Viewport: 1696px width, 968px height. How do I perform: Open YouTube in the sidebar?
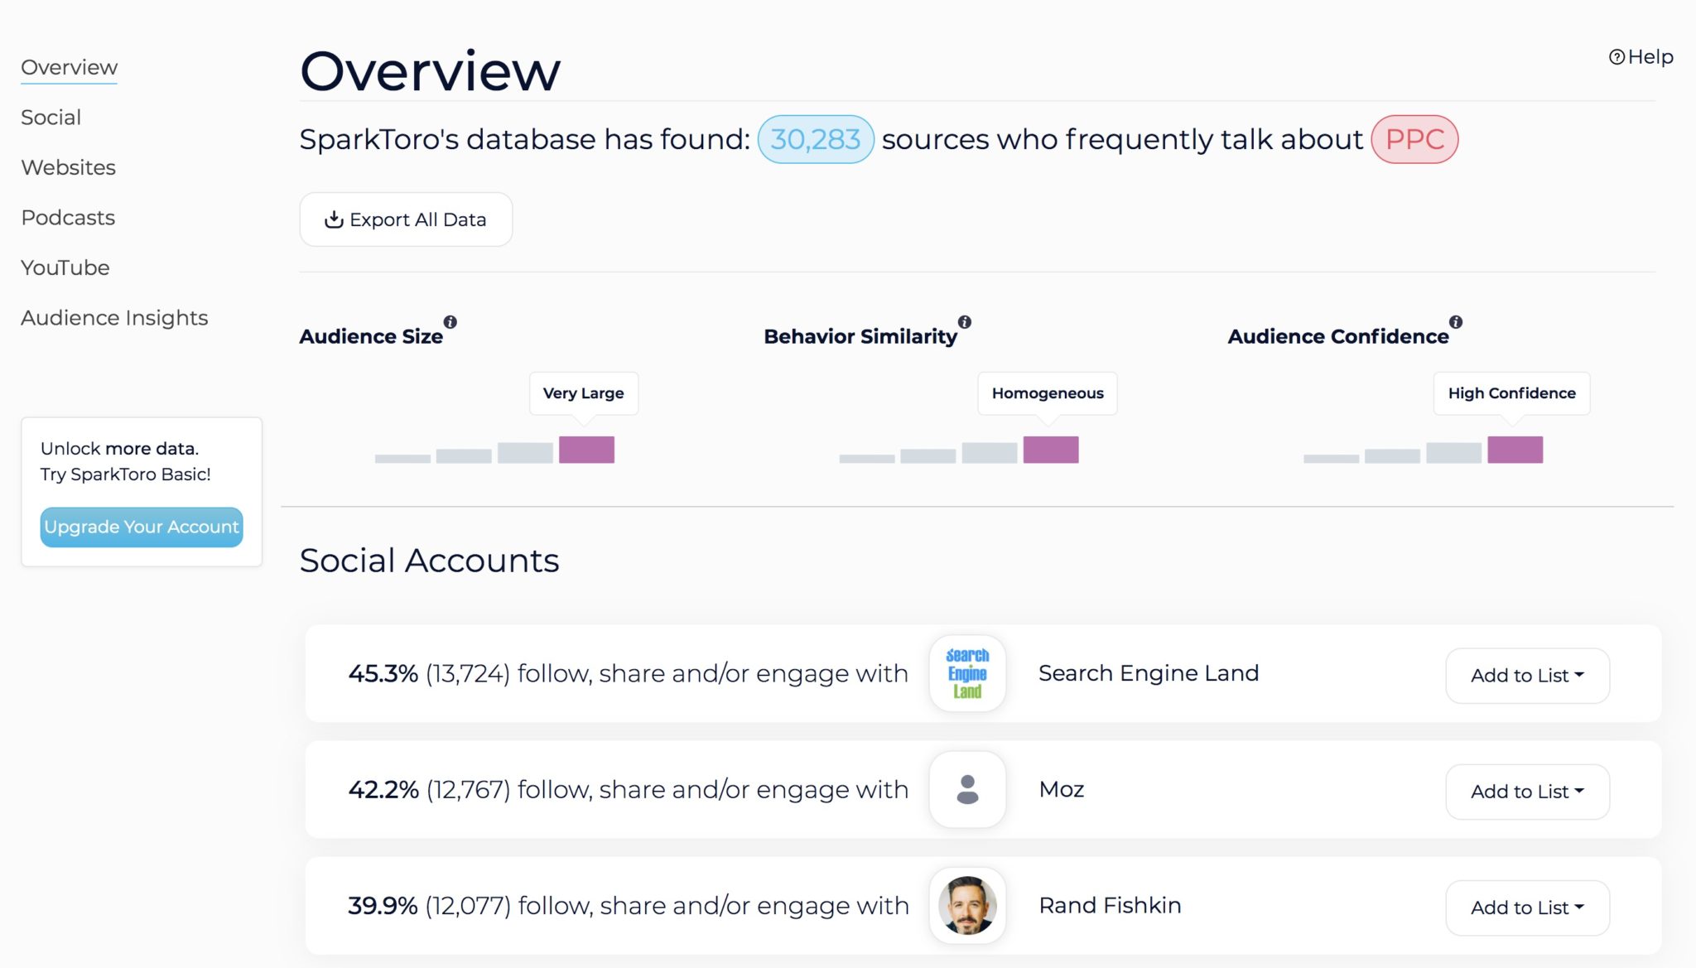(x=65, y=267)
